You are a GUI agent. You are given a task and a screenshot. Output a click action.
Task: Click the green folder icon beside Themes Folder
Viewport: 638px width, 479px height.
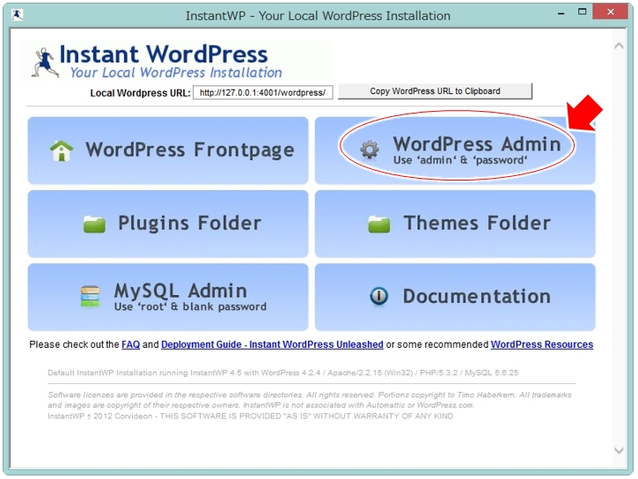click(378, 225)
